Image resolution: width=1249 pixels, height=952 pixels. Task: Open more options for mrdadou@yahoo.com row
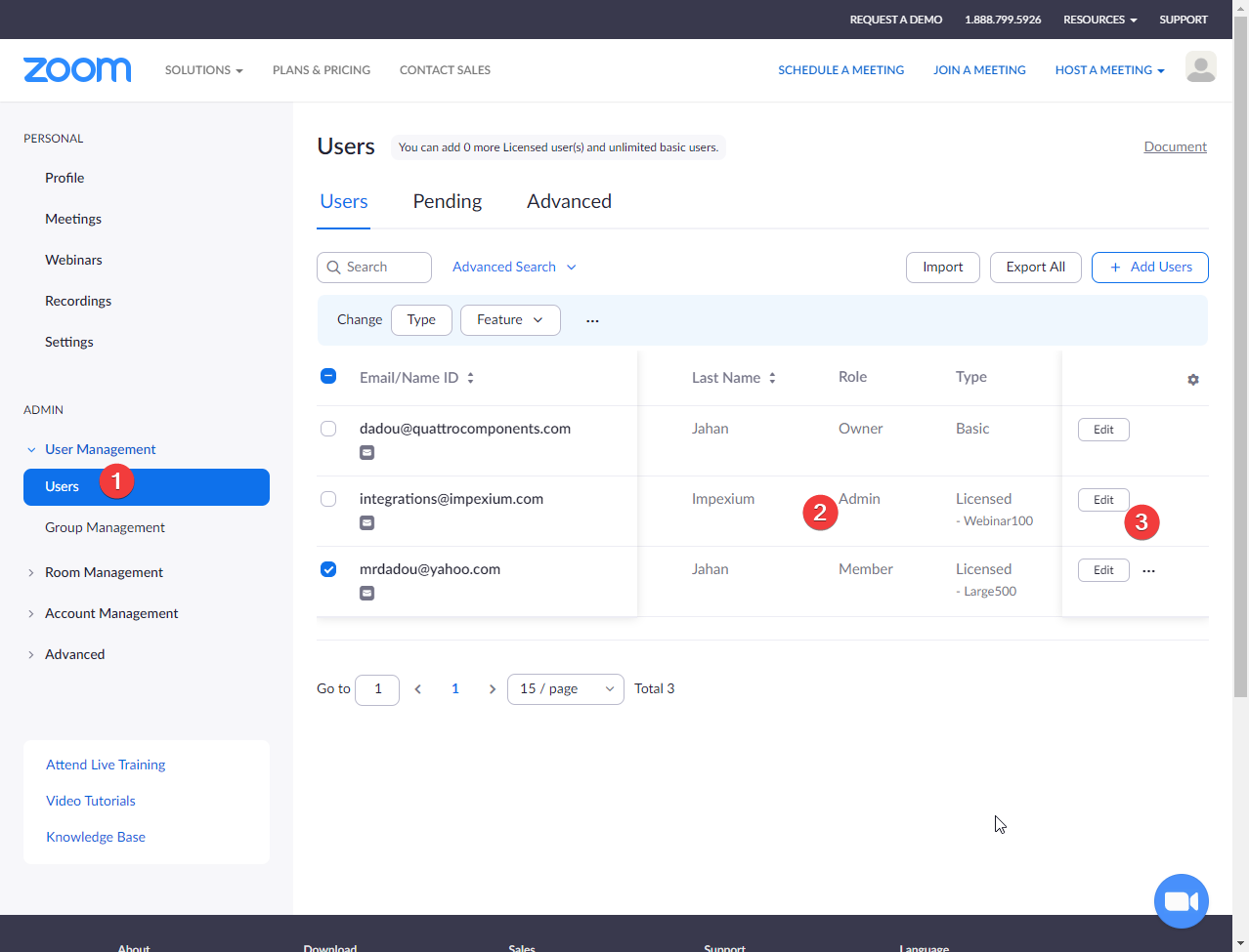pos(1148,570)
